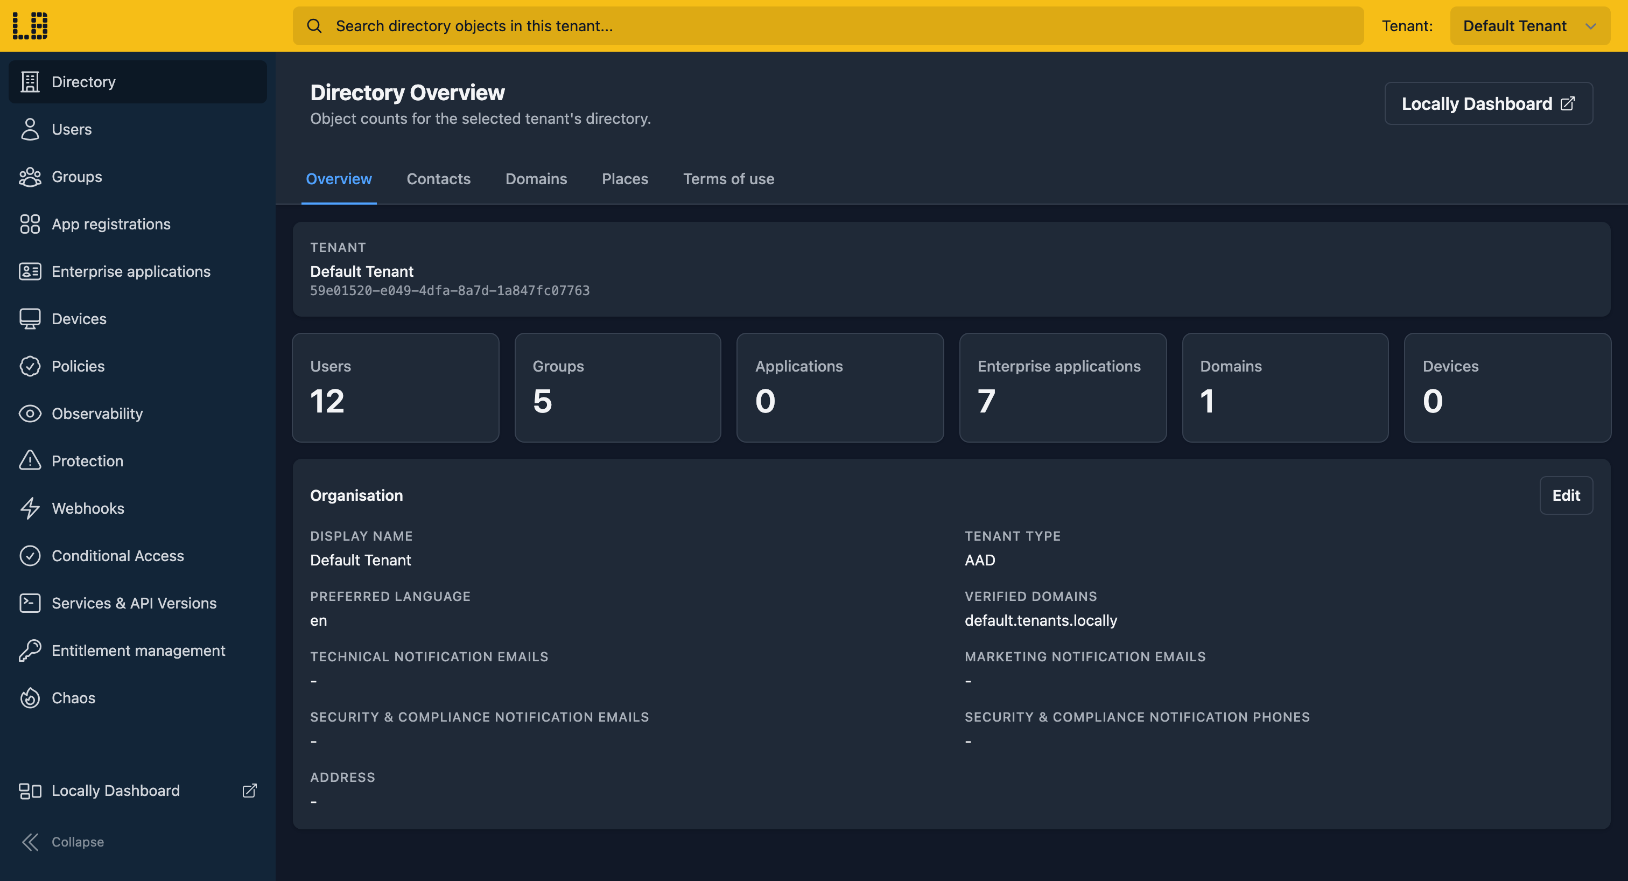Open the Users count card
Viewport: 1628px width, 881px height.
pos(396,387)
